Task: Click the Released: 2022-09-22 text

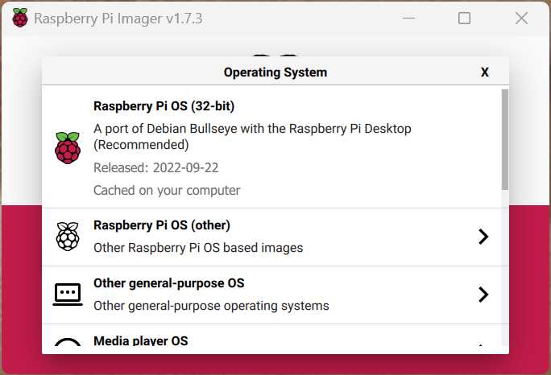Action: click(x=156, y=168)
